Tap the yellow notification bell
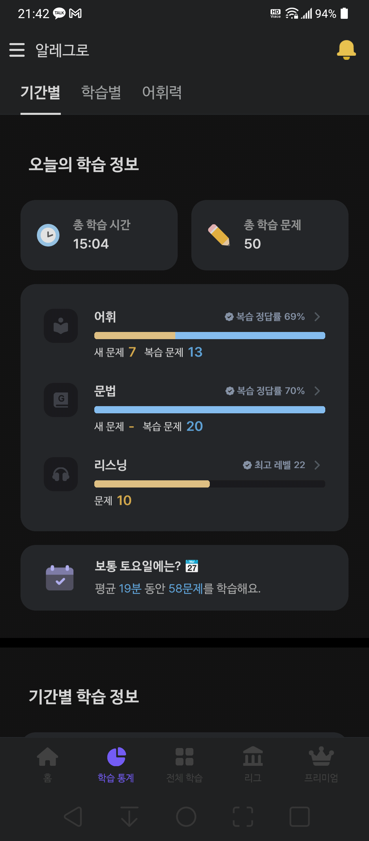The image size is (369, 841). (346, 50)
